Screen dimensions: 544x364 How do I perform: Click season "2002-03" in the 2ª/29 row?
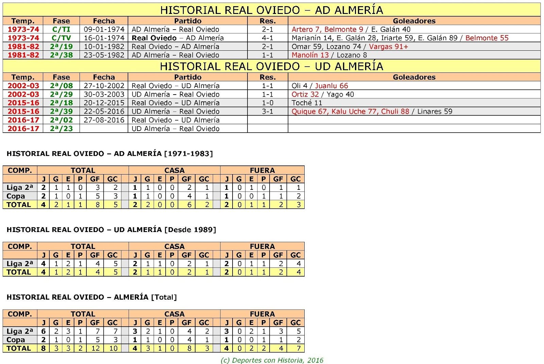coord(23,94)
